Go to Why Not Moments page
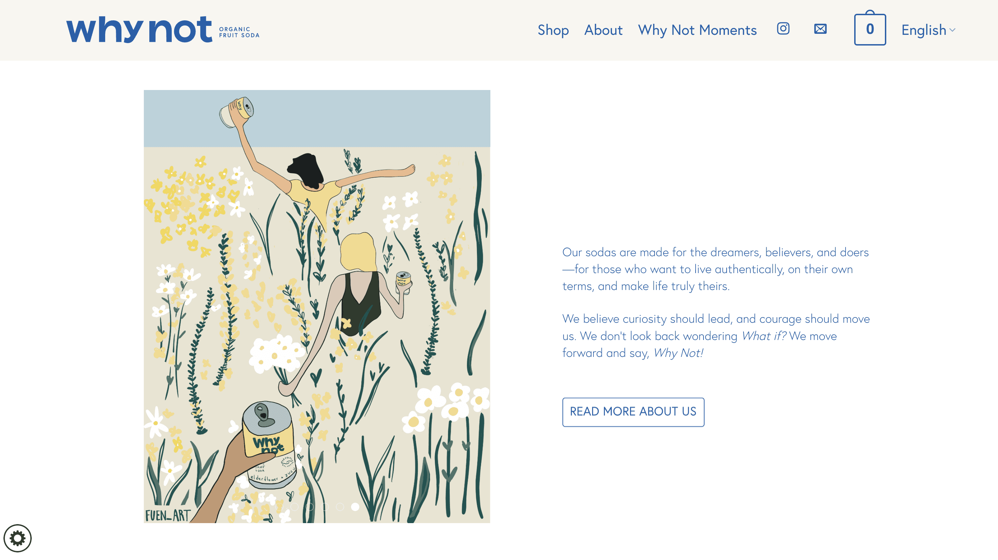 coord(697,30)
